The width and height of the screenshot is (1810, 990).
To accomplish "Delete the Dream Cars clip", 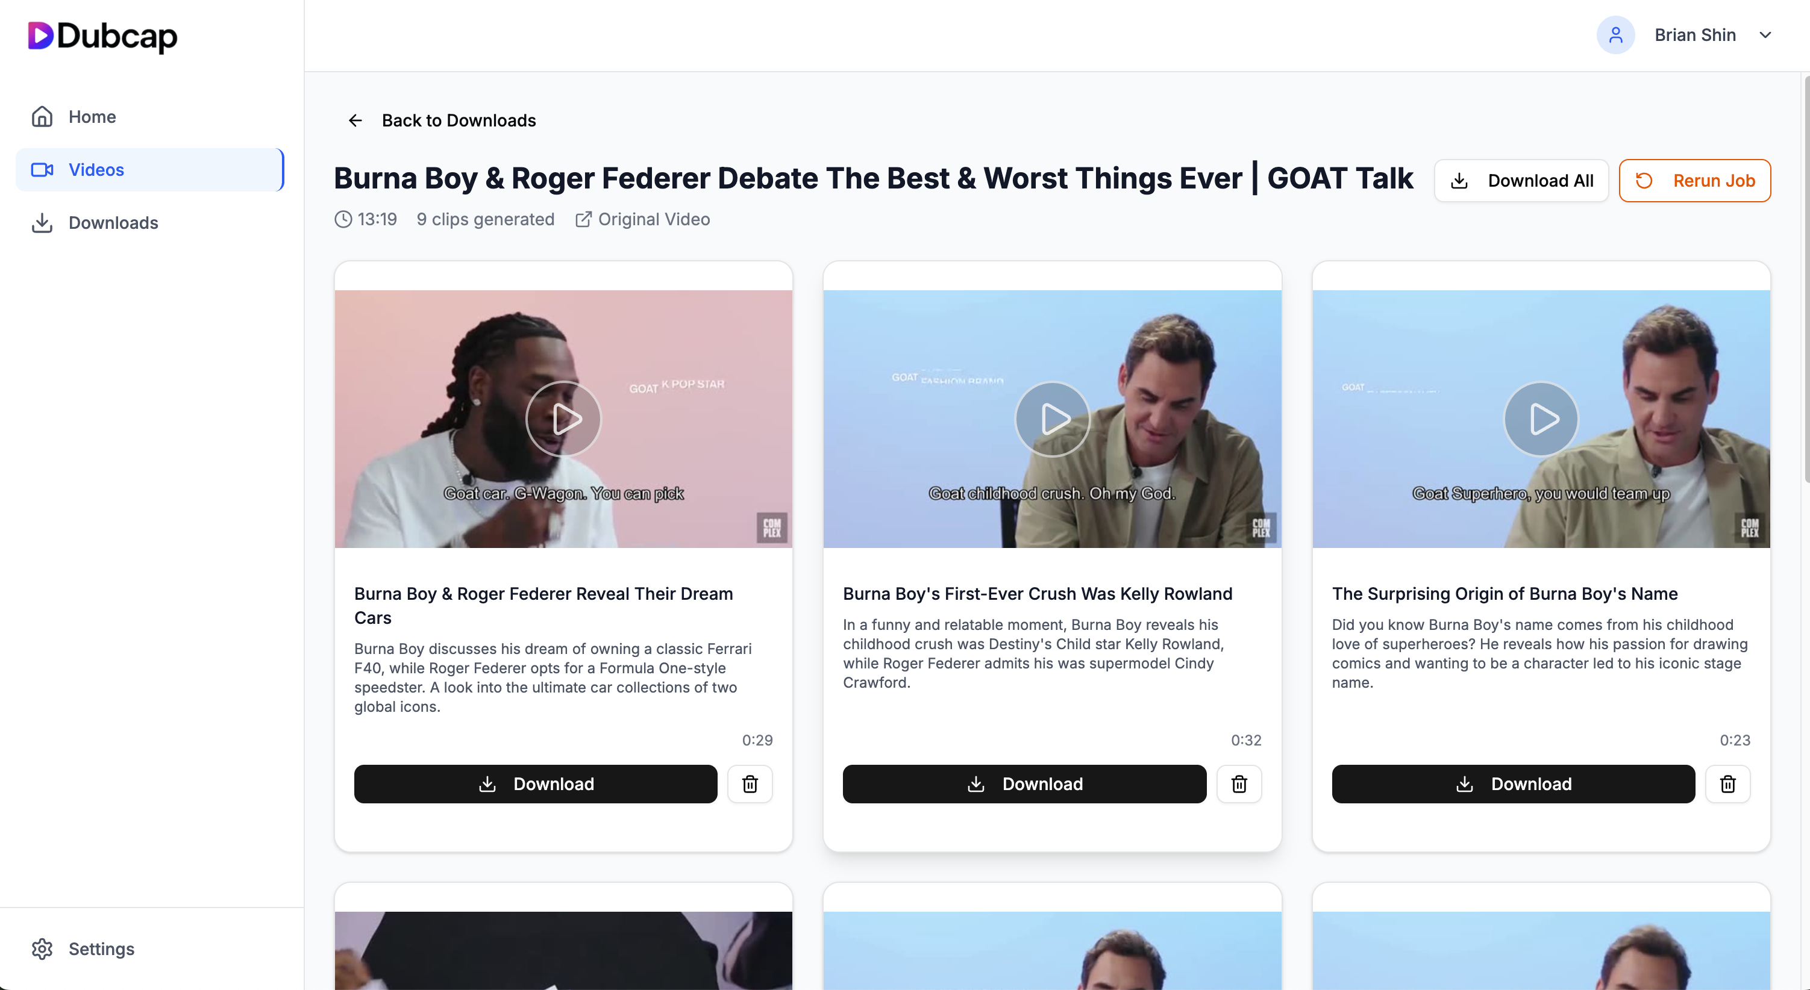I will [x=750, y=784].
